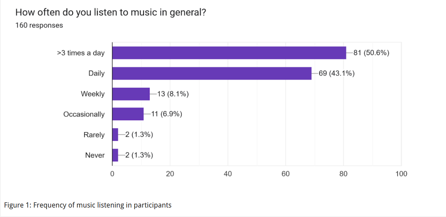
Task: Select the Daily bar in chart
Action: (x=212, y=73)
